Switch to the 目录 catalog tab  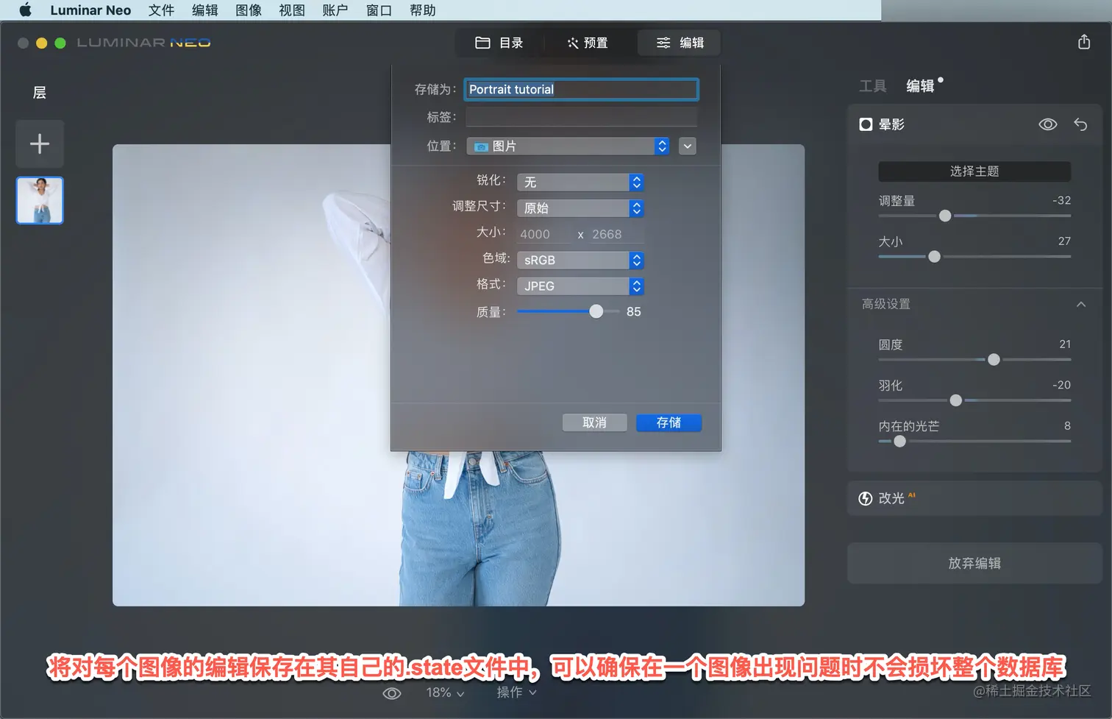click(499, 43)
